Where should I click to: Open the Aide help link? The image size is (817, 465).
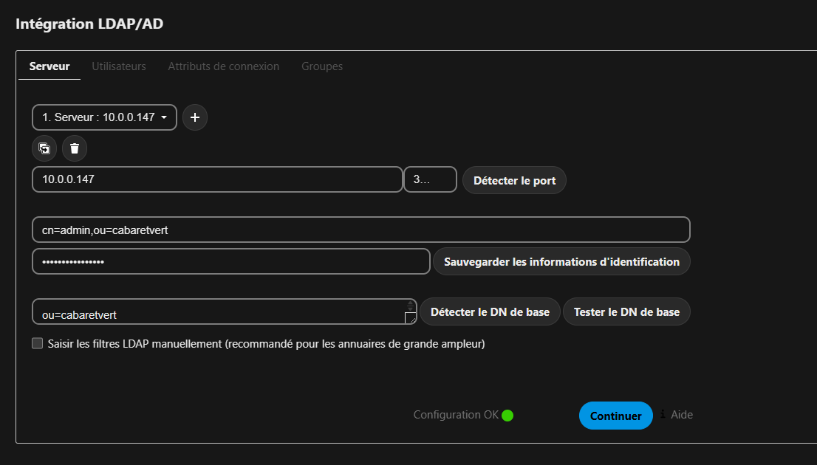(682, 415)
